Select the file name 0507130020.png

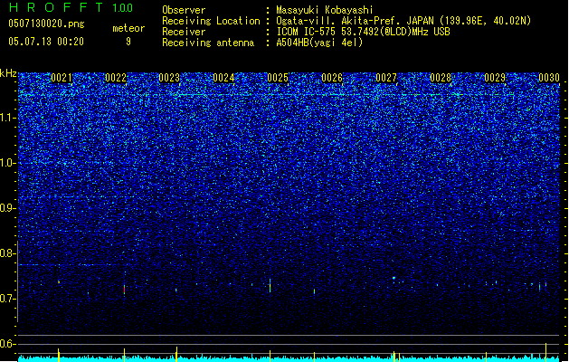(46, 24)
